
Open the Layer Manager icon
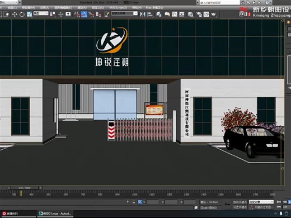click(x=159, y=15)
